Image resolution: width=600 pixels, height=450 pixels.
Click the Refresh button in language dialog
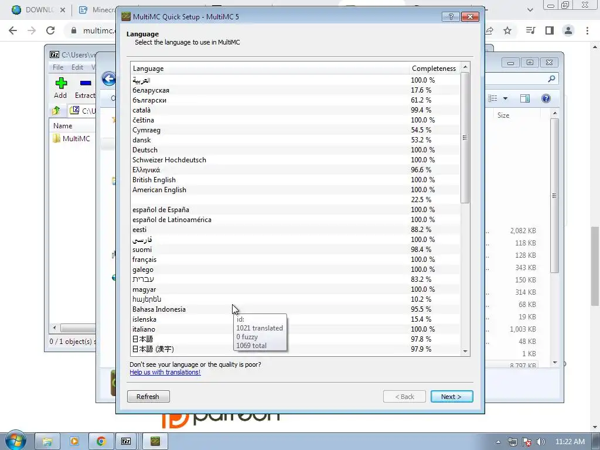pos(148,397)
